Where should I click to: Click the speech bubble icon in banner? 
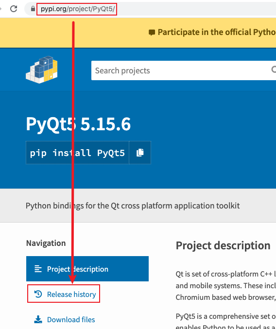pyautogui.click(x=152, y=33)
